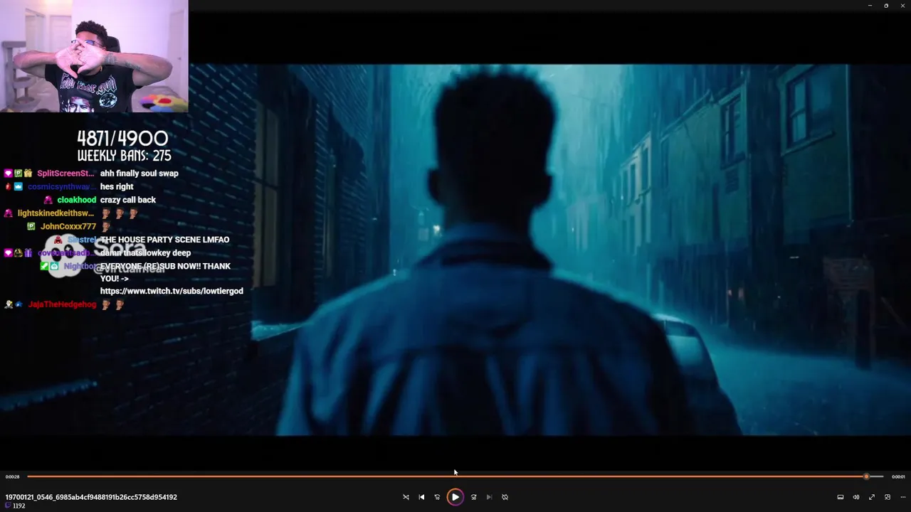
Task: Play the video
Action: (x=455, y=497)
